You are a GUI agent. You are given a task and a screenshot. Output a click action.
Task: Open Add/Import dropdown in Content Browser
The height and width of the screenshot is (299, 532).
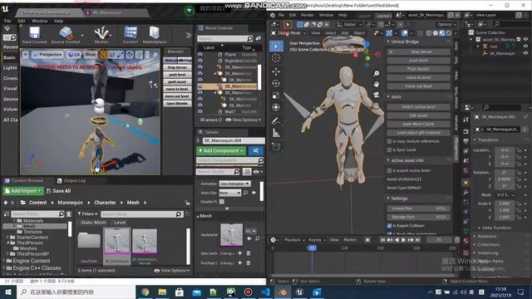tap(23, 191)
